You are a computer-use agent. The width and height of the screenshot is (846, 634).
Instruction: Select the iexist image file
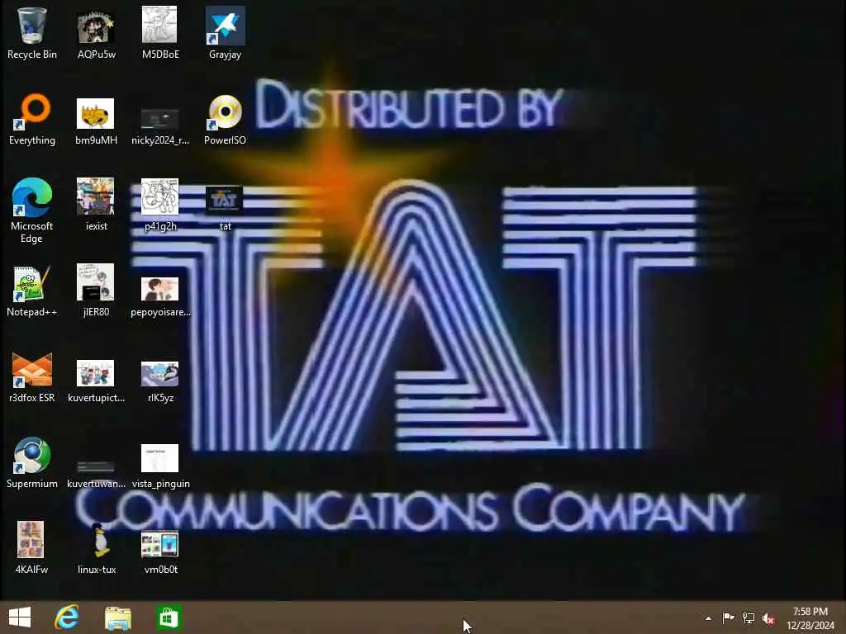[x=96, y=205]
